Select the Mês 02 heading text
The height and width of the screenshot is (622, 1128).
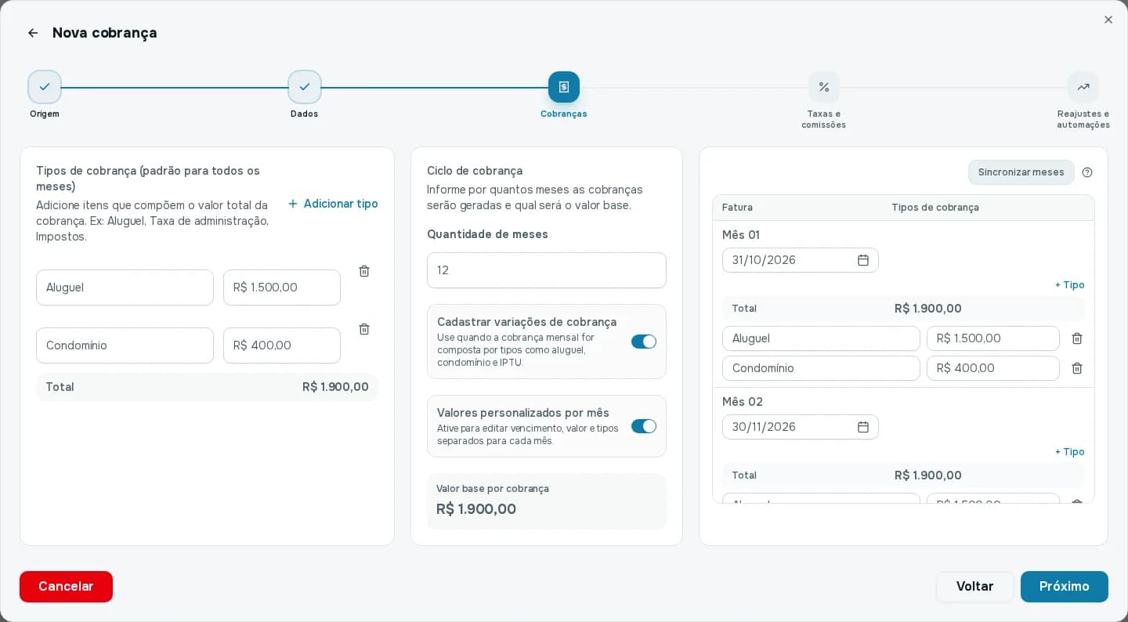(x=743, y=402)
